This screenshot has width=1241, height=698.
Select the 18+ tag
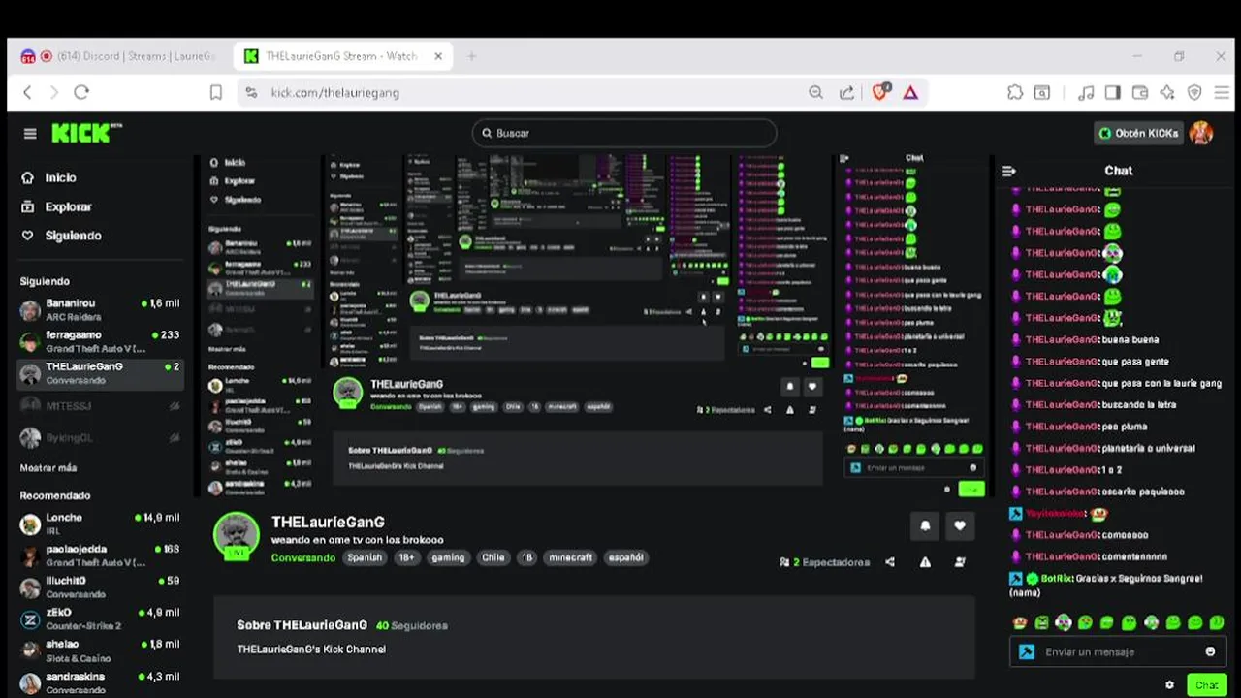406,557
